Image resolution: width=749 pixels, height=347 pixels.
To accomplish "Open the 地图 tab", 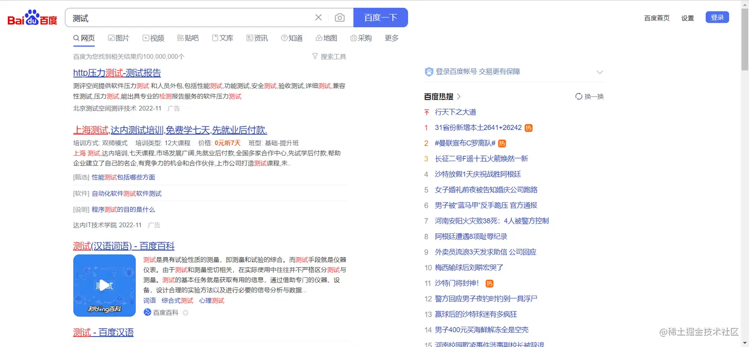I will click(326, 38).
